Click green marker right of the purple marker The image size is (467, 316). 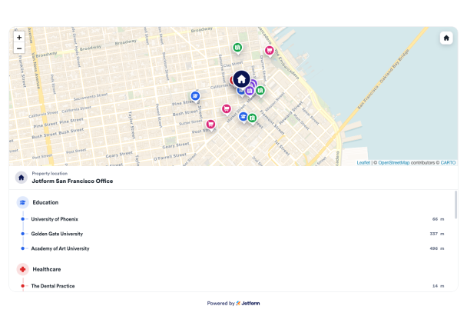tap(260, 91)
